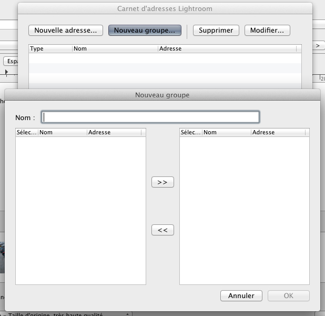Open the Modifier... button
This screenshot has width=325, height=316.
[x=267, y=31]
